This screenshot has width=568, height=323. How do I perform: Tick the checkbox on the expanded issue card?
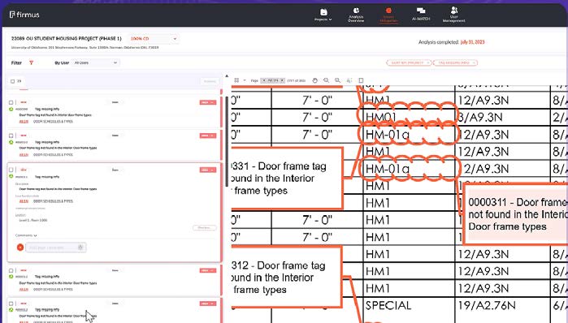pyautogui.click(x=11, y=170)
